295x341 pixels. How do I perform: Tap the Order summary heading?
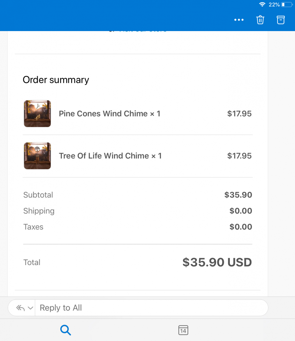pos(56,80)
